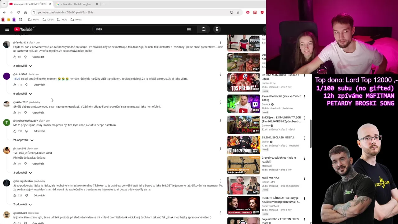Reply to the @j3sus656 comment
Screen dimensions: 398x224
[38, 164]
